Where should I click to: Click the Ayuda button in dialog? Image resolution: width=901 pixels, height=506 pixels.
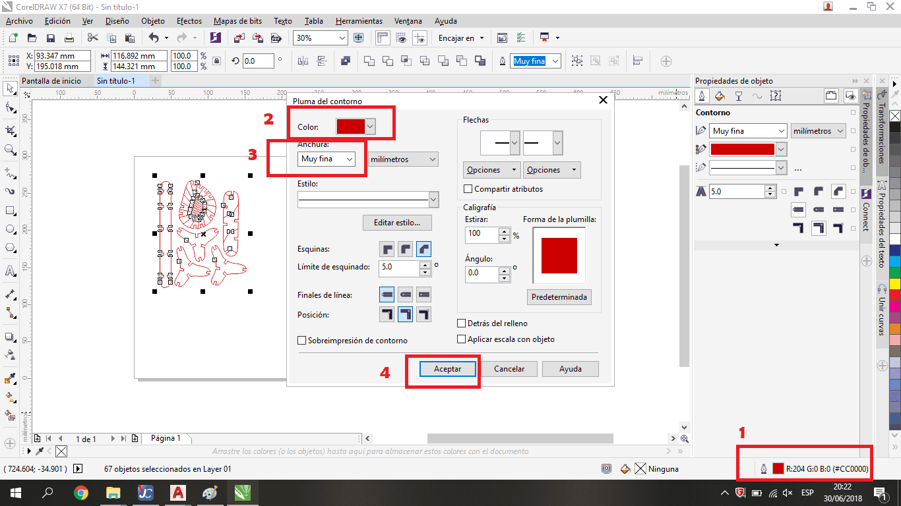tap(571, 369)
